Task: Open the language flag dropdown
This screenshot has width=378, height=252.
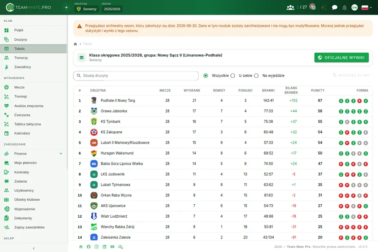Action: (367, 7)
